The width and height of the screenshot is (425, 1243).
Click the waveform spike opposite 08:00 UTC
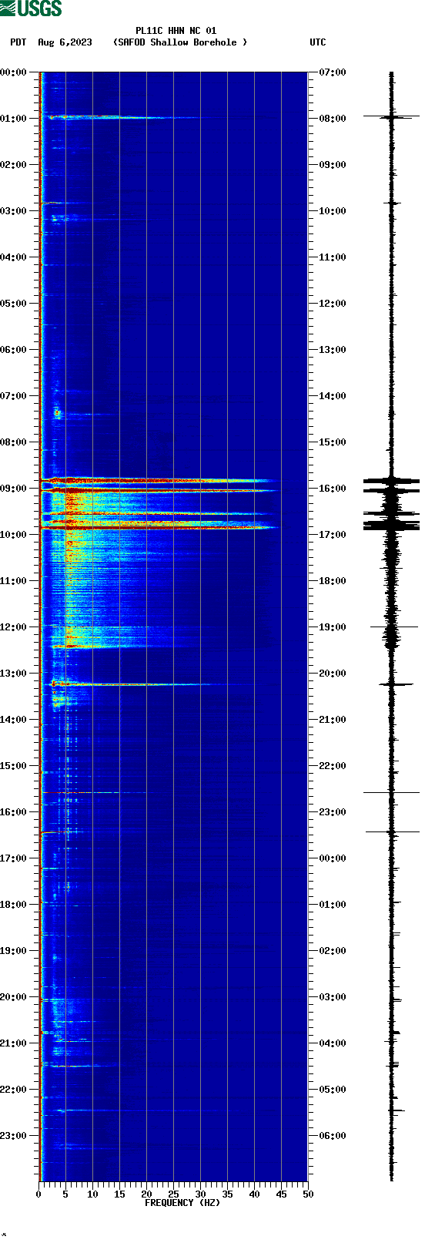tap(391, 116)
